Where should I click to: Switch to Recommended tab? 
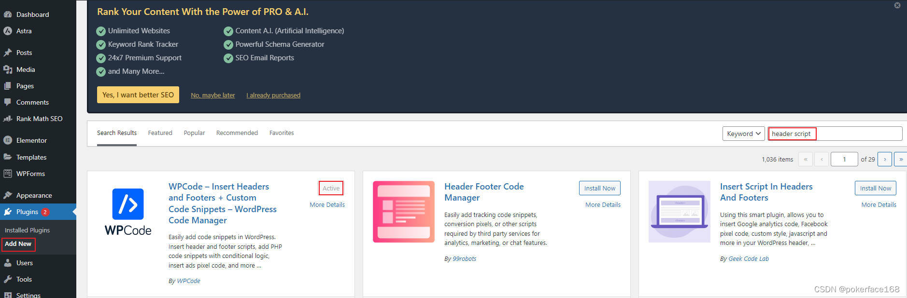tap(237, 133)
